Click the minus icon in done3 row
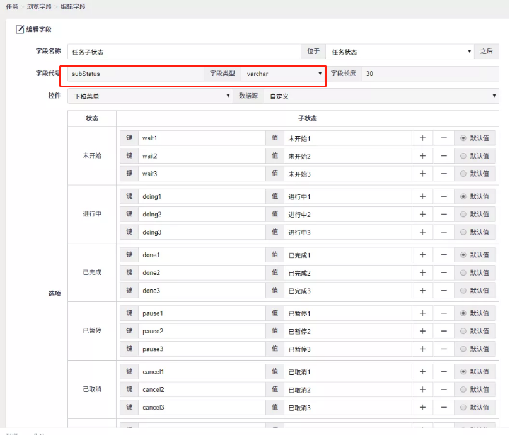The height and width of the screenshot is (436, 510). coord(444,291)
